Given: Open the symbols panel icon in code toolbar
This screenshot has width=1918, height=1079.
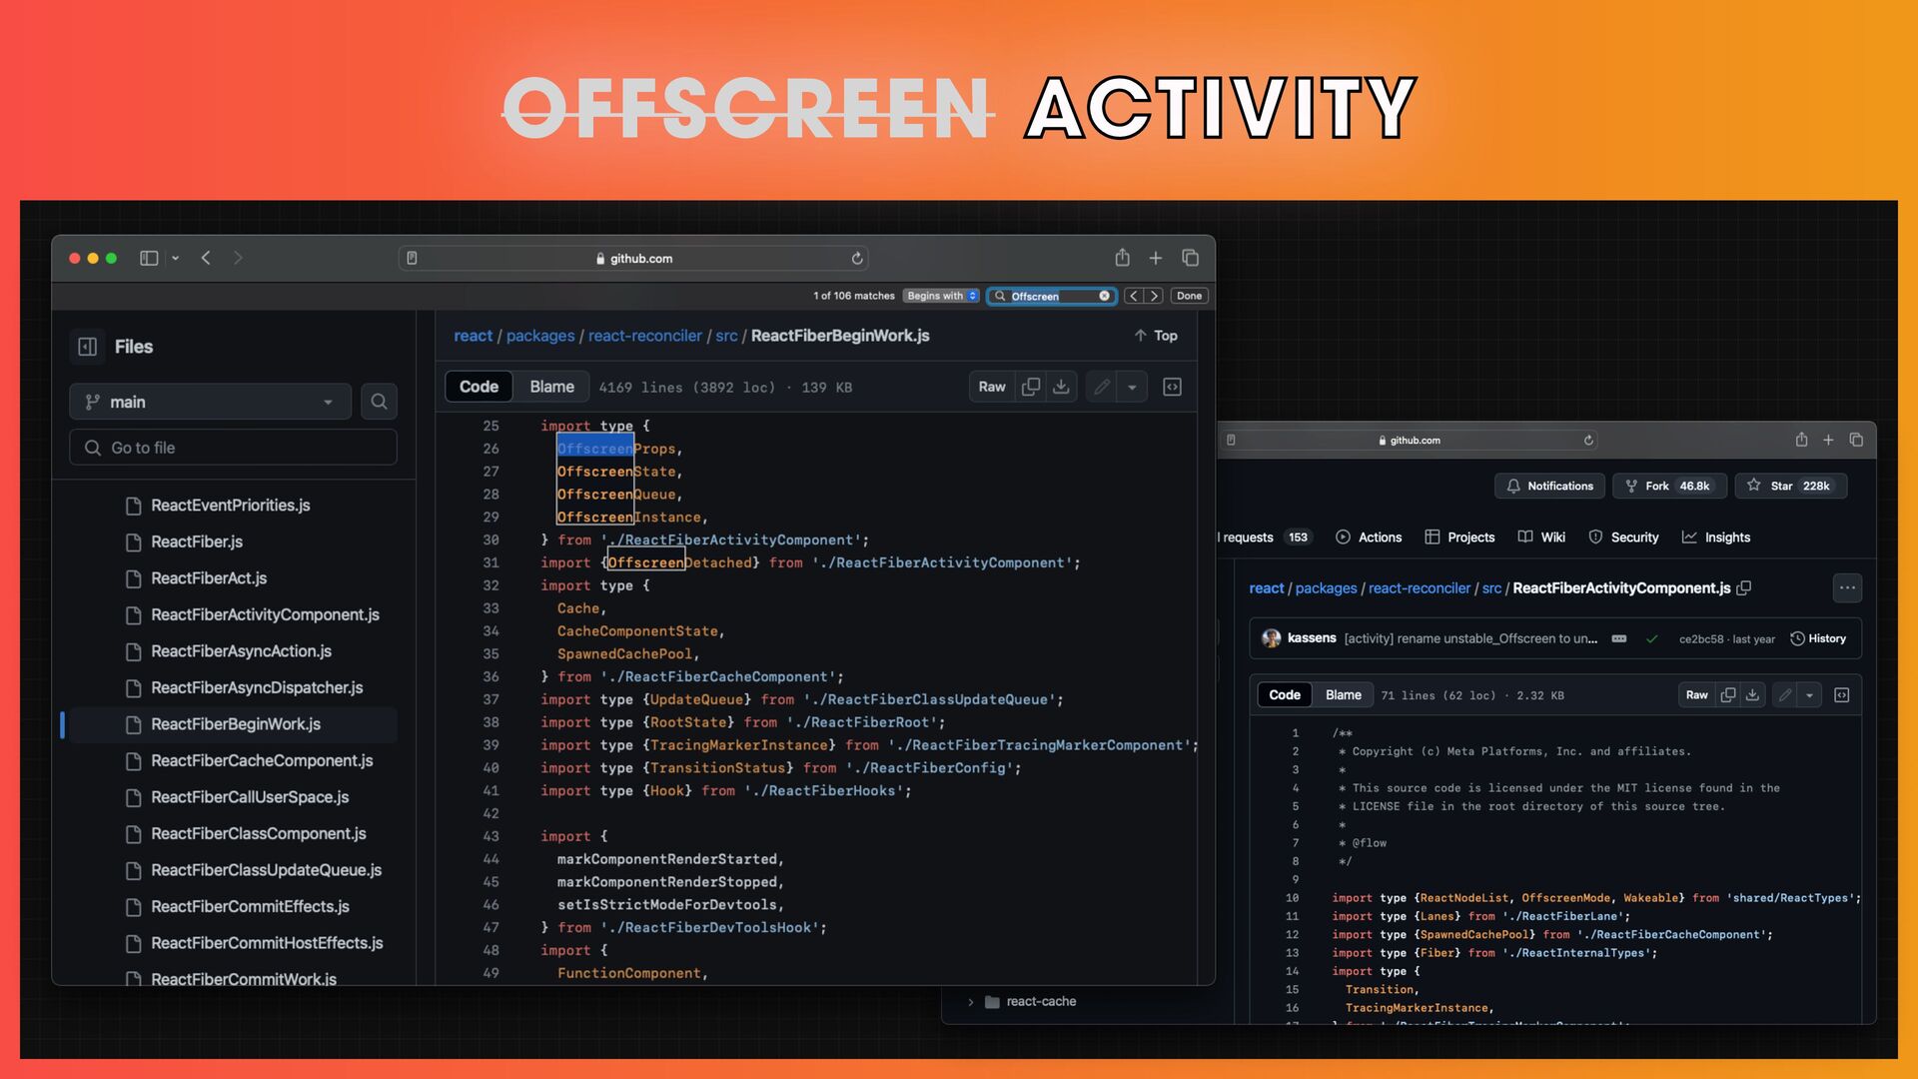Looking at the screenshot, I should [x=1172, y=387].
